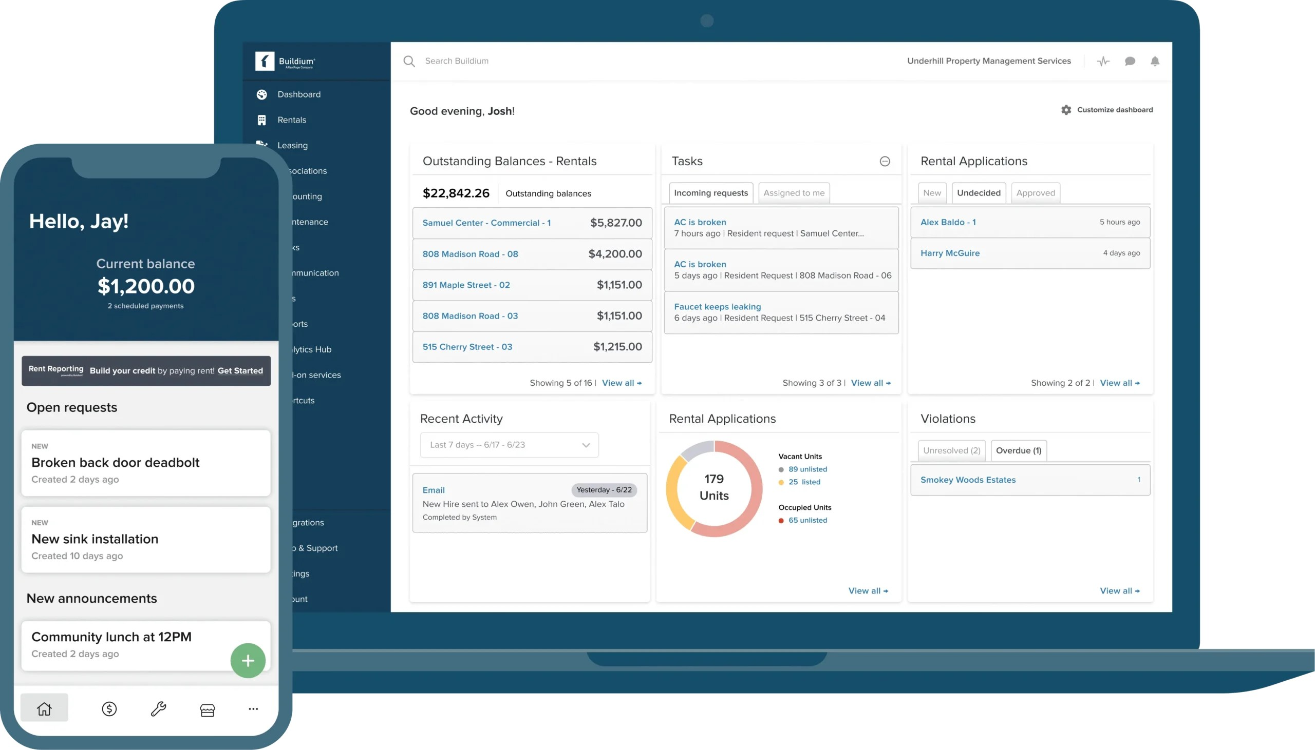Select the New filter in Rental Applications
The height and width of the screenshot is (750, 1315).
point(932,193)
